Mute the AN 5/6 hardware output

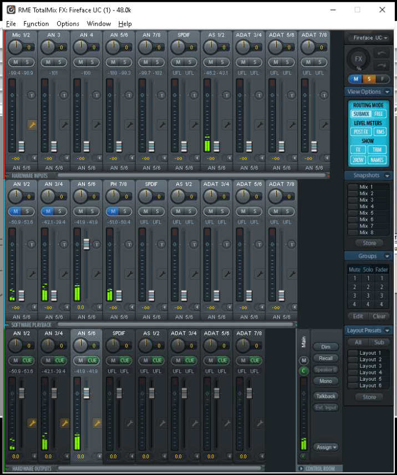(x=80, y=360)
